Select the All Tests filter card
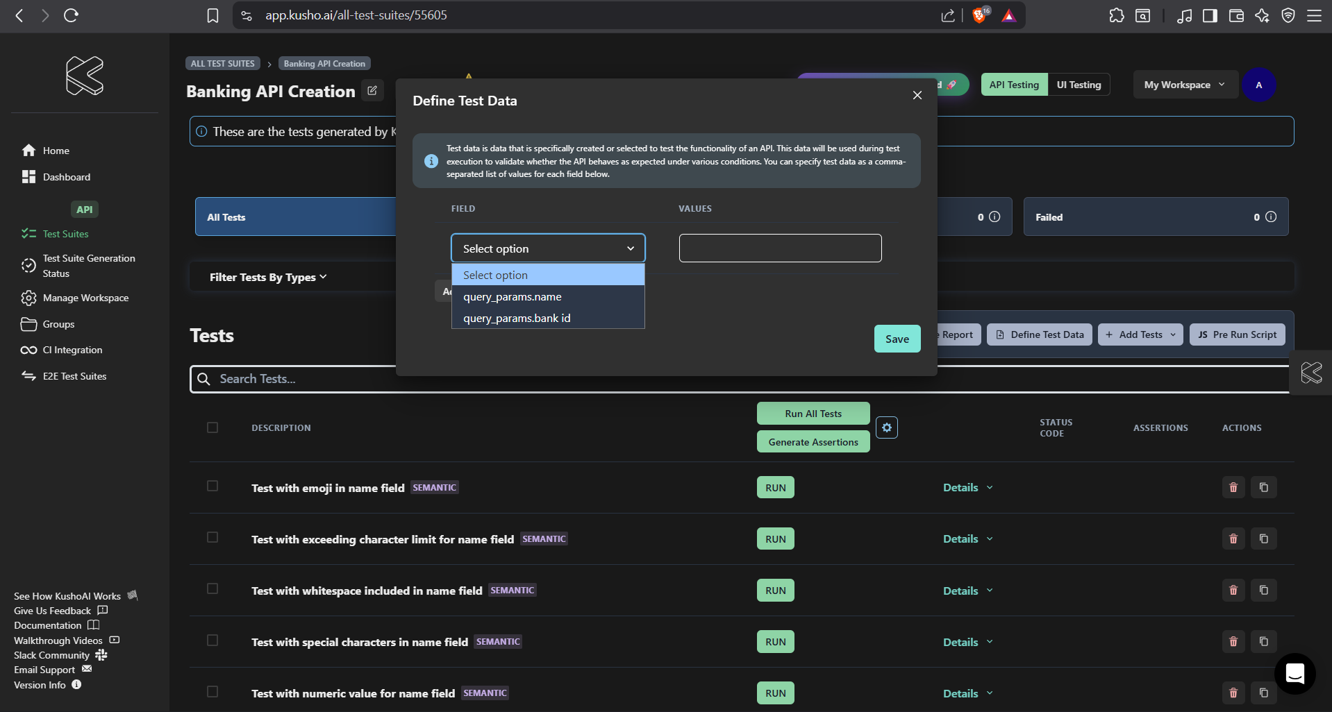The height and width of the screenshot is (712, 1332). click(x=296, y=217)
